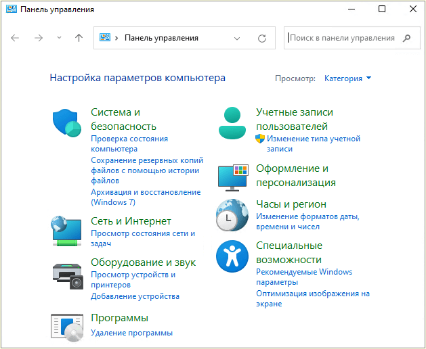Click Удаление программы link

coord(132,333)
